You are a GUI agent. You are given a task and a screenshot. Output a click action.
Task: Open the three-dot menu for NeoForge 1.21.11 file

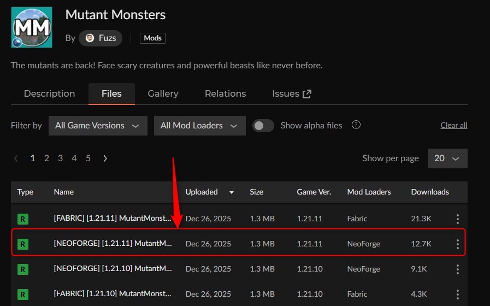click(x=458, y=244)
